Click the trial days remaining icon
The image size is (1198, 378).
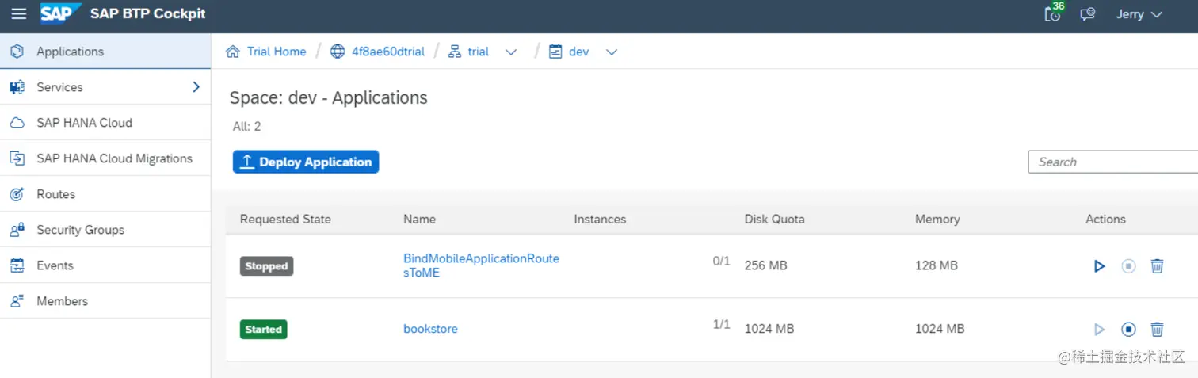(x=1053, y=13)
